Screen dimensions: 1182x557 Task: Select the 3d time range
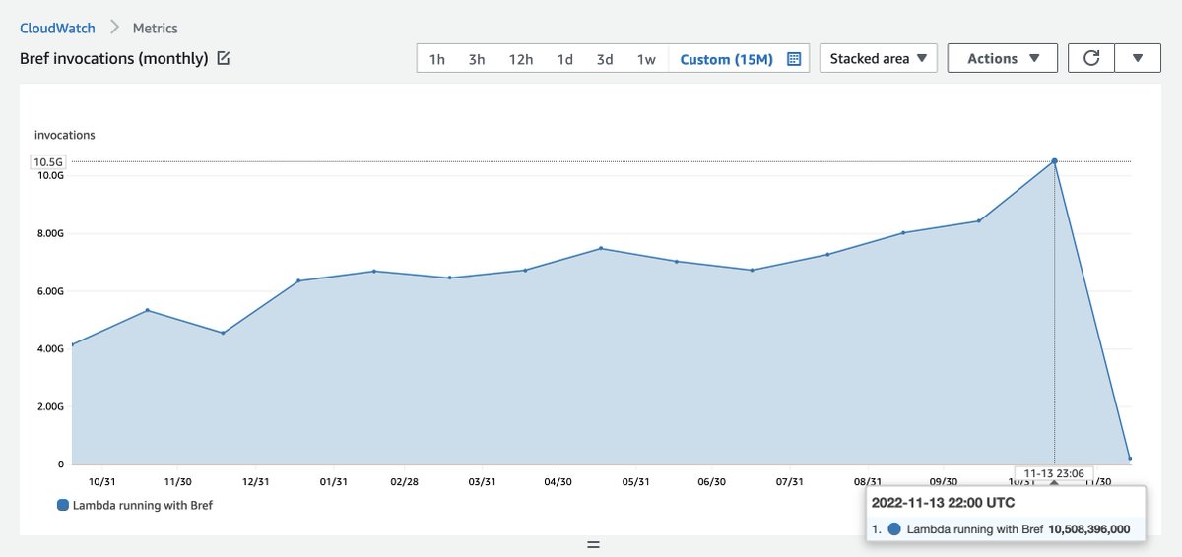click(605, 59)
